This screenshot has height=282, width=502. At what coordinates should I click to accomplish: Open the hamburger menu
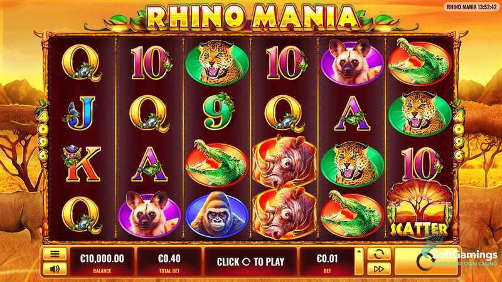click(x=55, y=254)
